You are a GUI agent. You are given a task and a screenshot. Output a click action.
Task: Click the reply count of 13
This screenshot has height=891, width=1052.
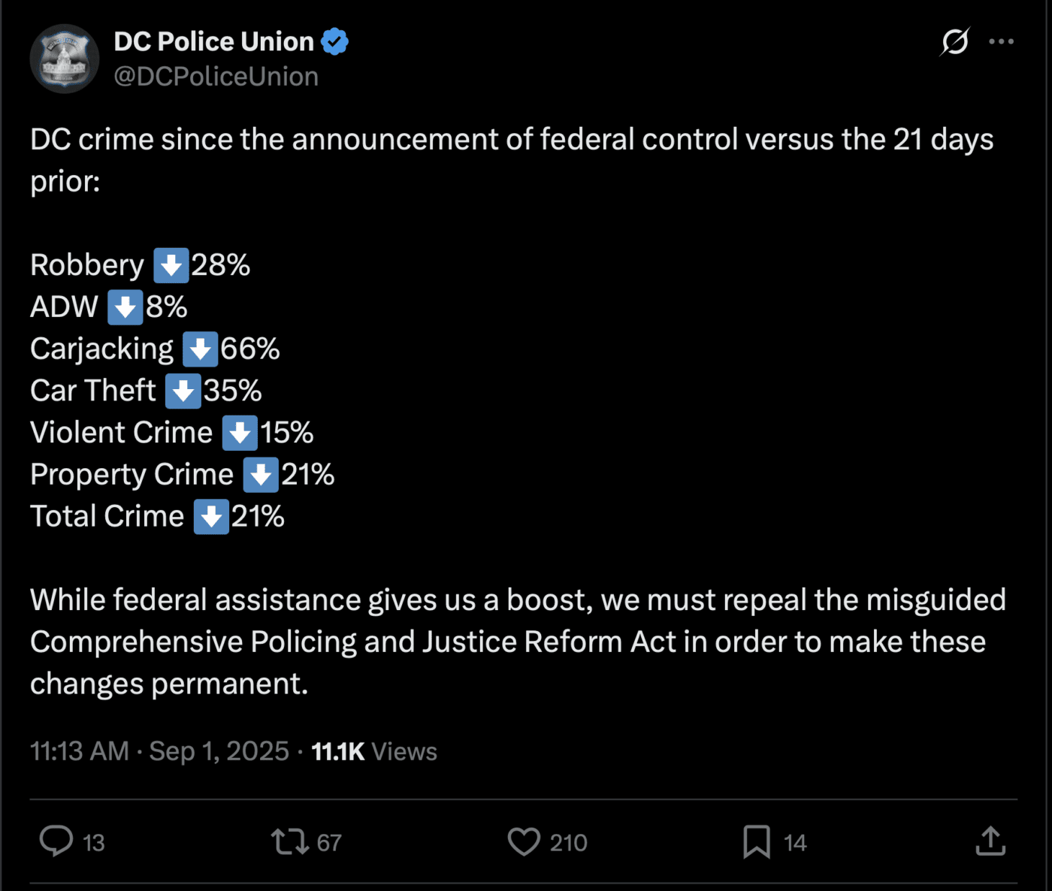[93, 843]
